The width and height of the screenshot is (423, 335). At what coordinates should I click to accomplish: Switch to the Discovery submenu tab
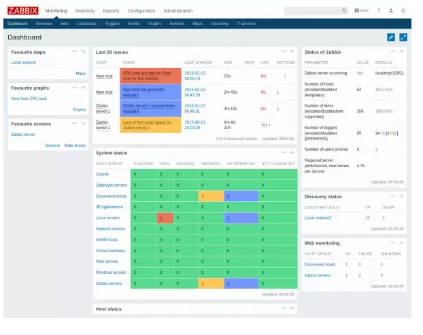(220, 24)
